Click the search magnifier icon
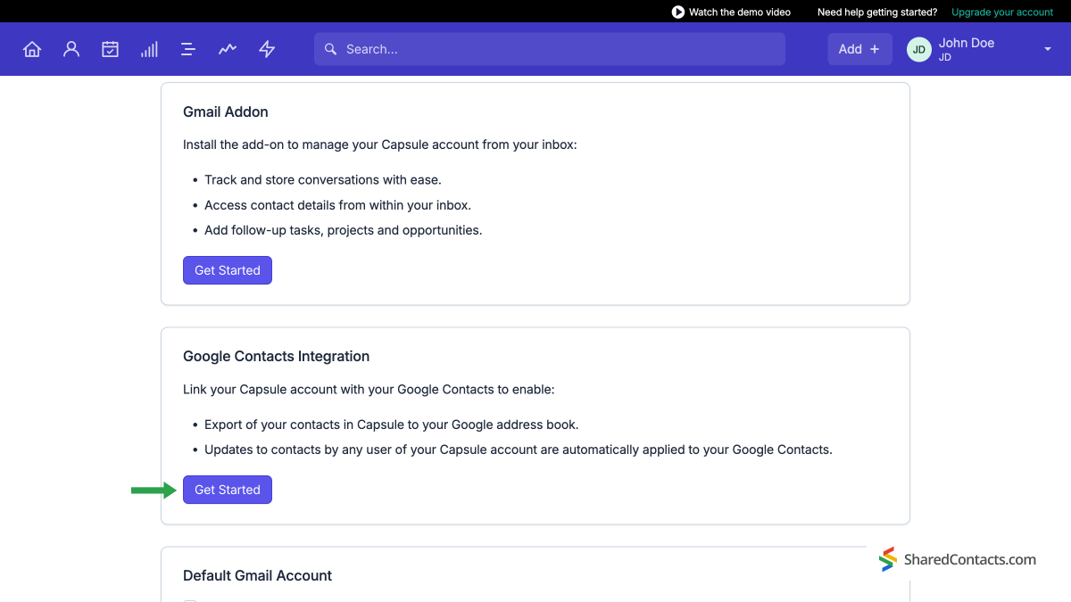This screenshot has height=602, width=1071. (x=330, y=49)
